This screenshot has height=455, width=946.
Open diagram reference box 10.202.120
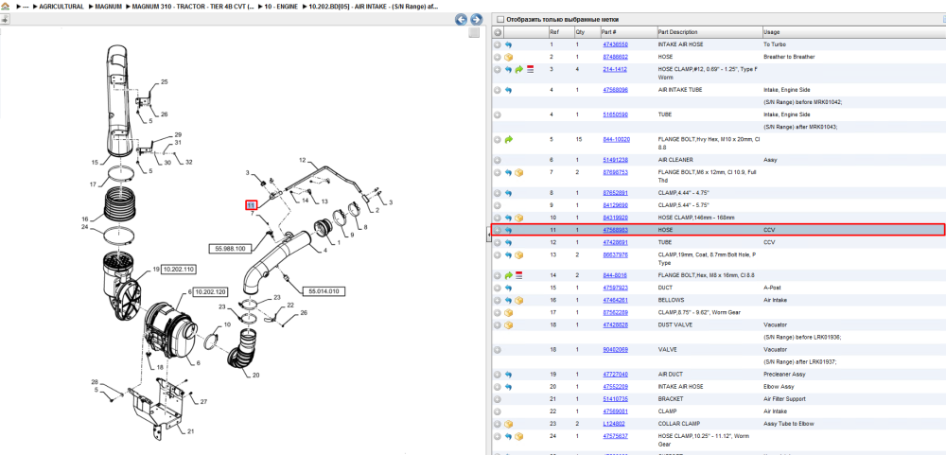(211, 291)
